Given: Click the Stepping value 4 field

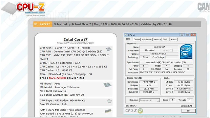Looking at the screenshot, I should click(x=188, y=66).
